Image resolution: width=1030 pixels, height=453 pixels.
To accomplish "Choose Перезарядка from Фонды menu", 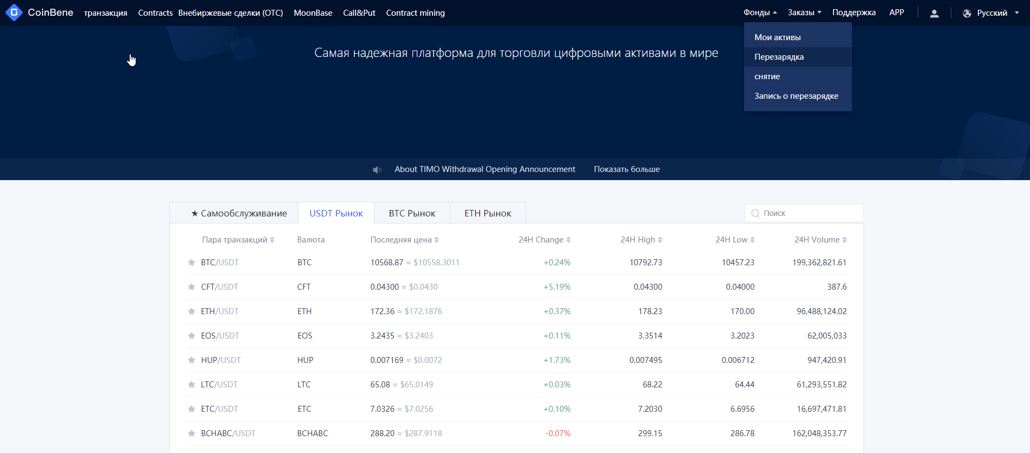I will coord(798,57).
